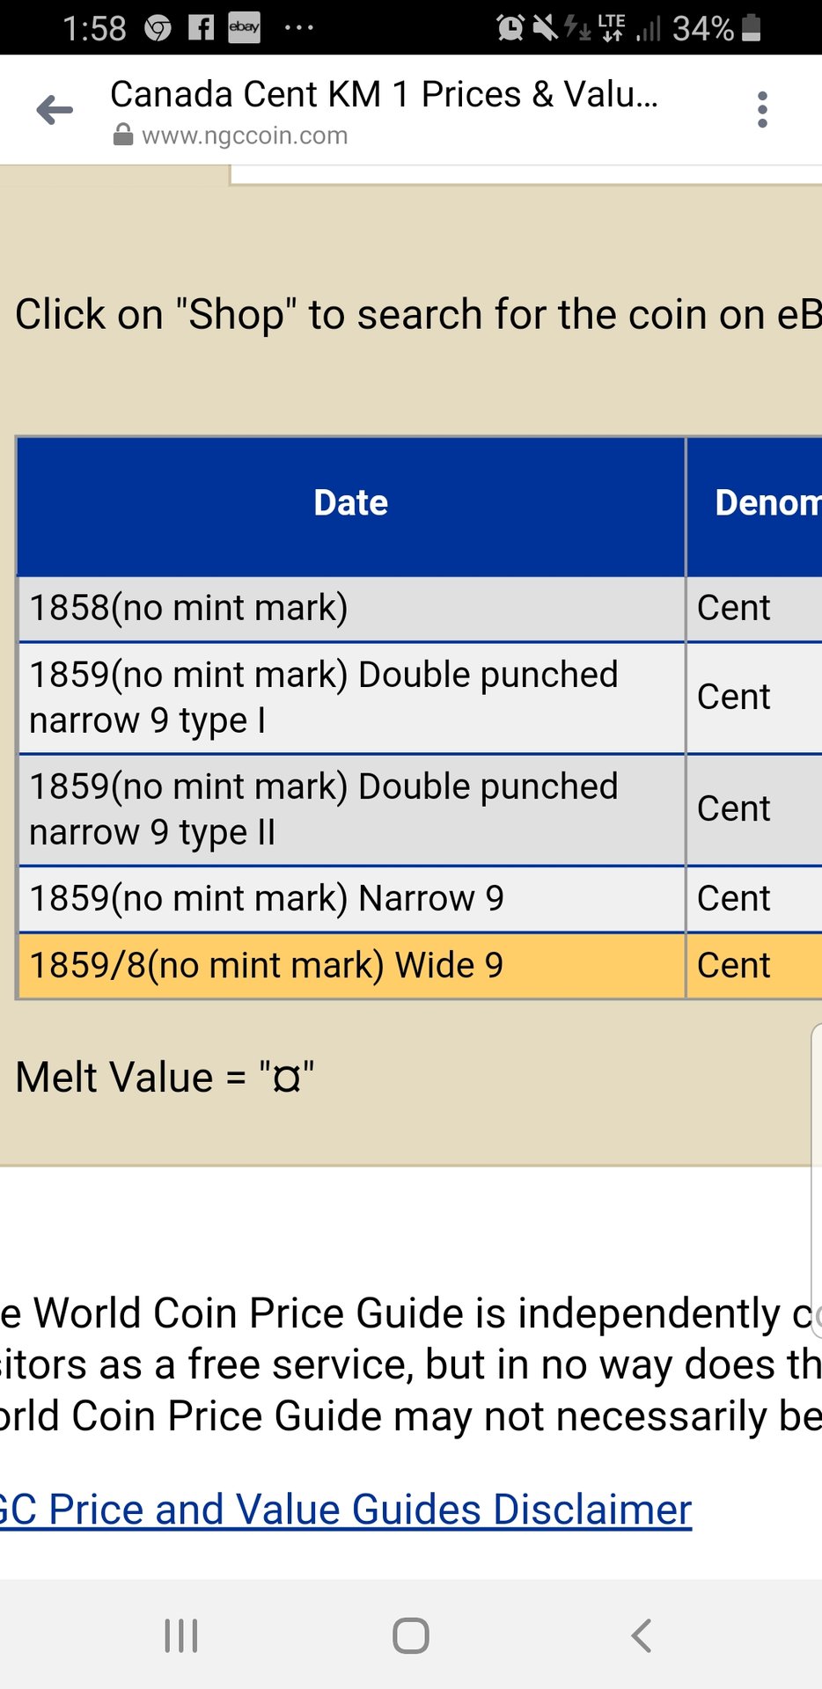Screen dimensions: 822x1689
Task: Tap the page title Canada Cent KM 1
Action: pos(384,94)
